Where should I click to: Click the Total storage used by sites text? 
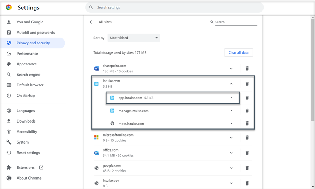tap(120, 52)
